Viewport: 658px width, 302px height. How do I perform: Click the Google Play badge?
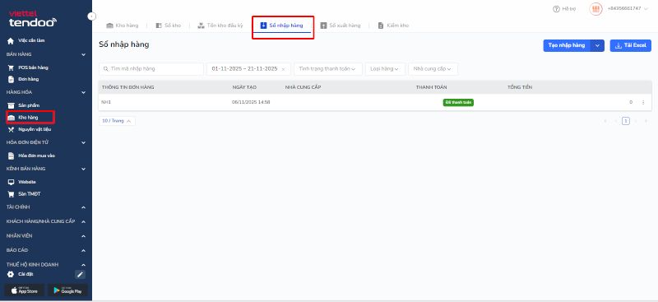pyautogui.click(x=68, y=290)
